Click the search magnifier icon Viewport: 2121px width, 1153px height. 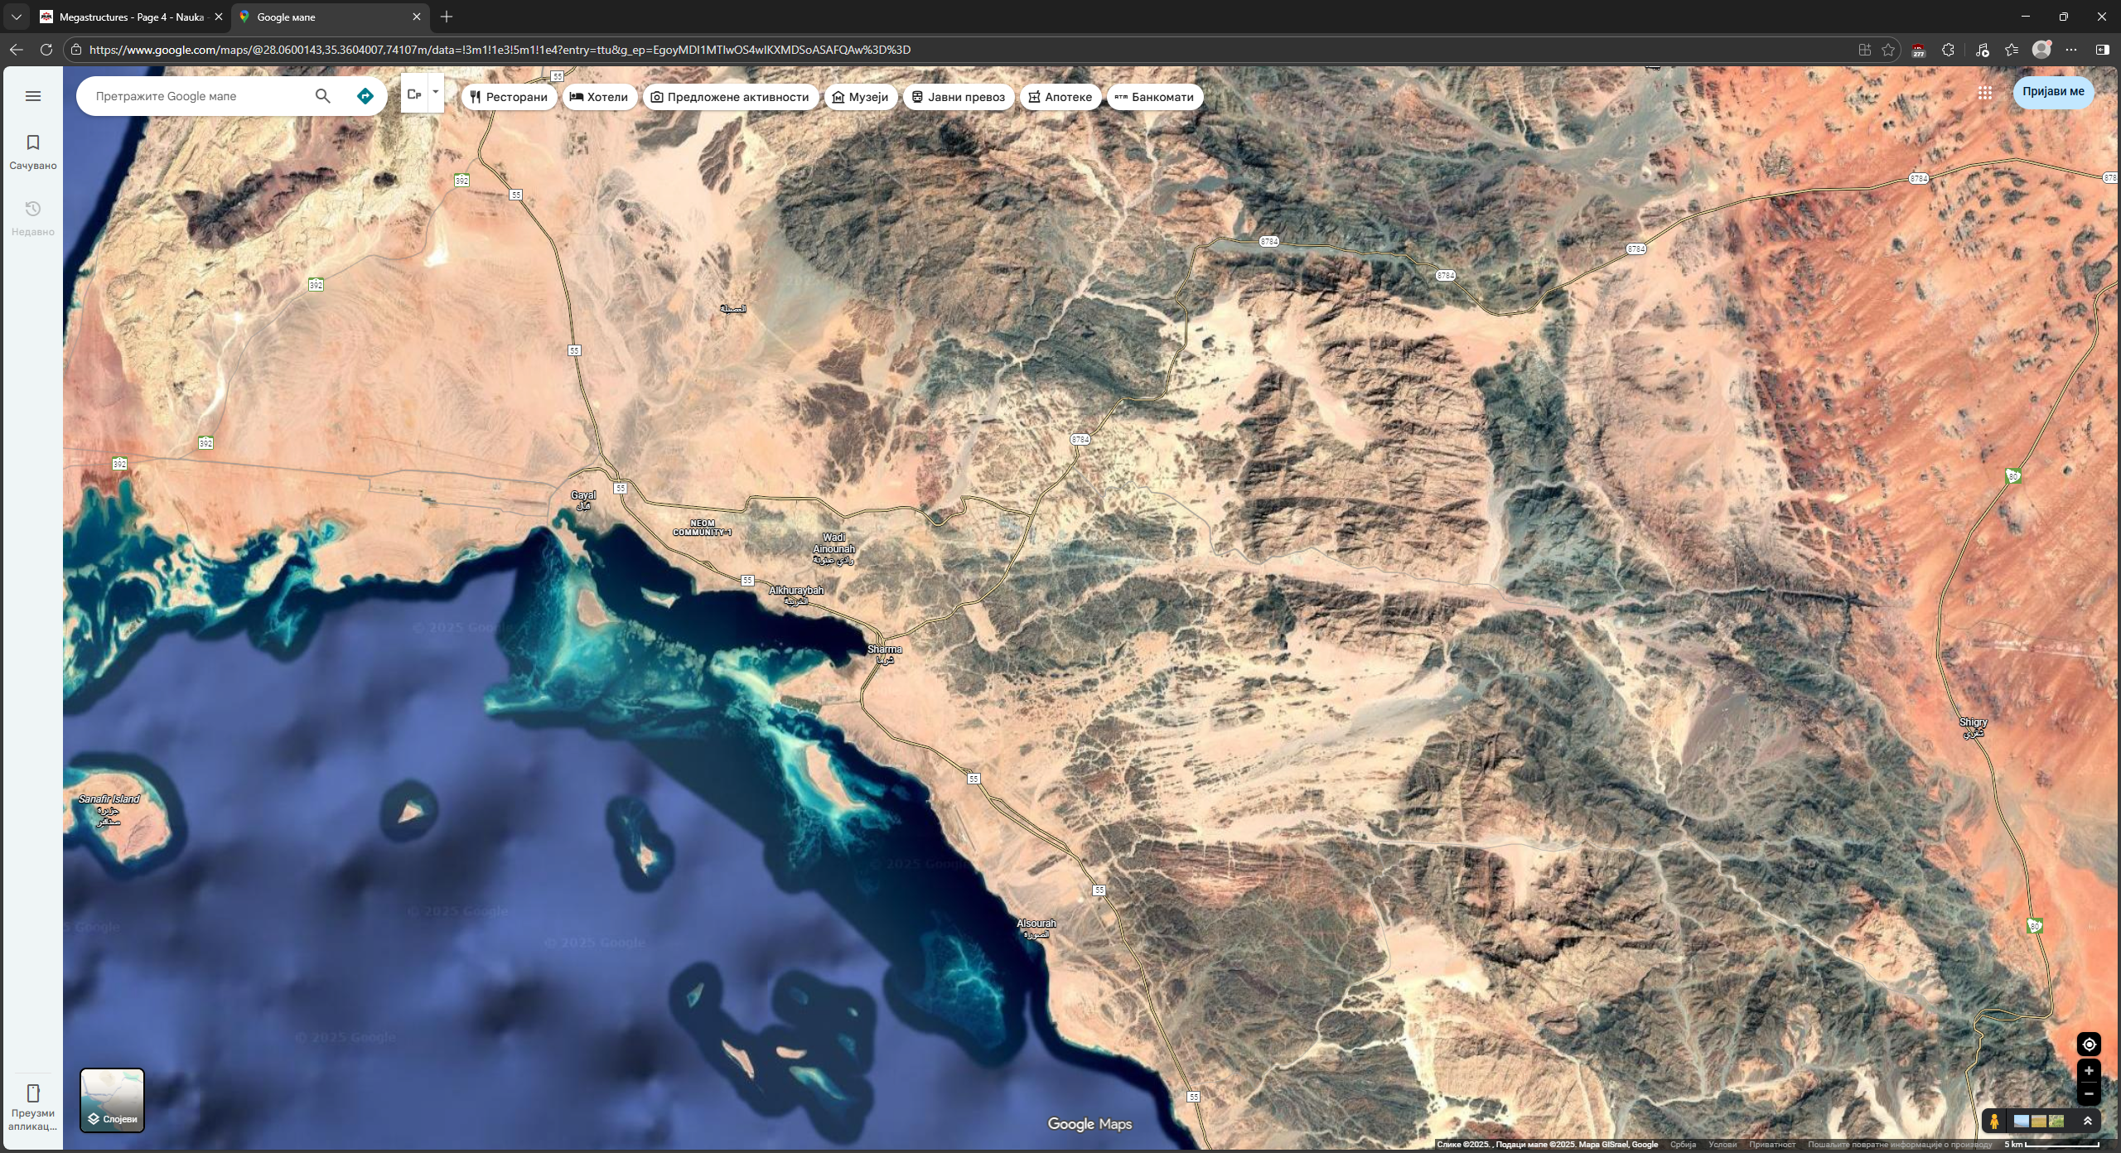point(322,96)
